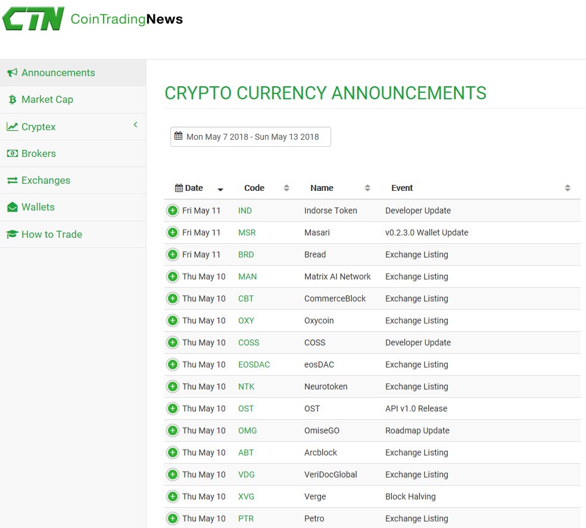The image size is (586, 528).
Task: Click the calendar icon in date range field
Action: point(179,136)
